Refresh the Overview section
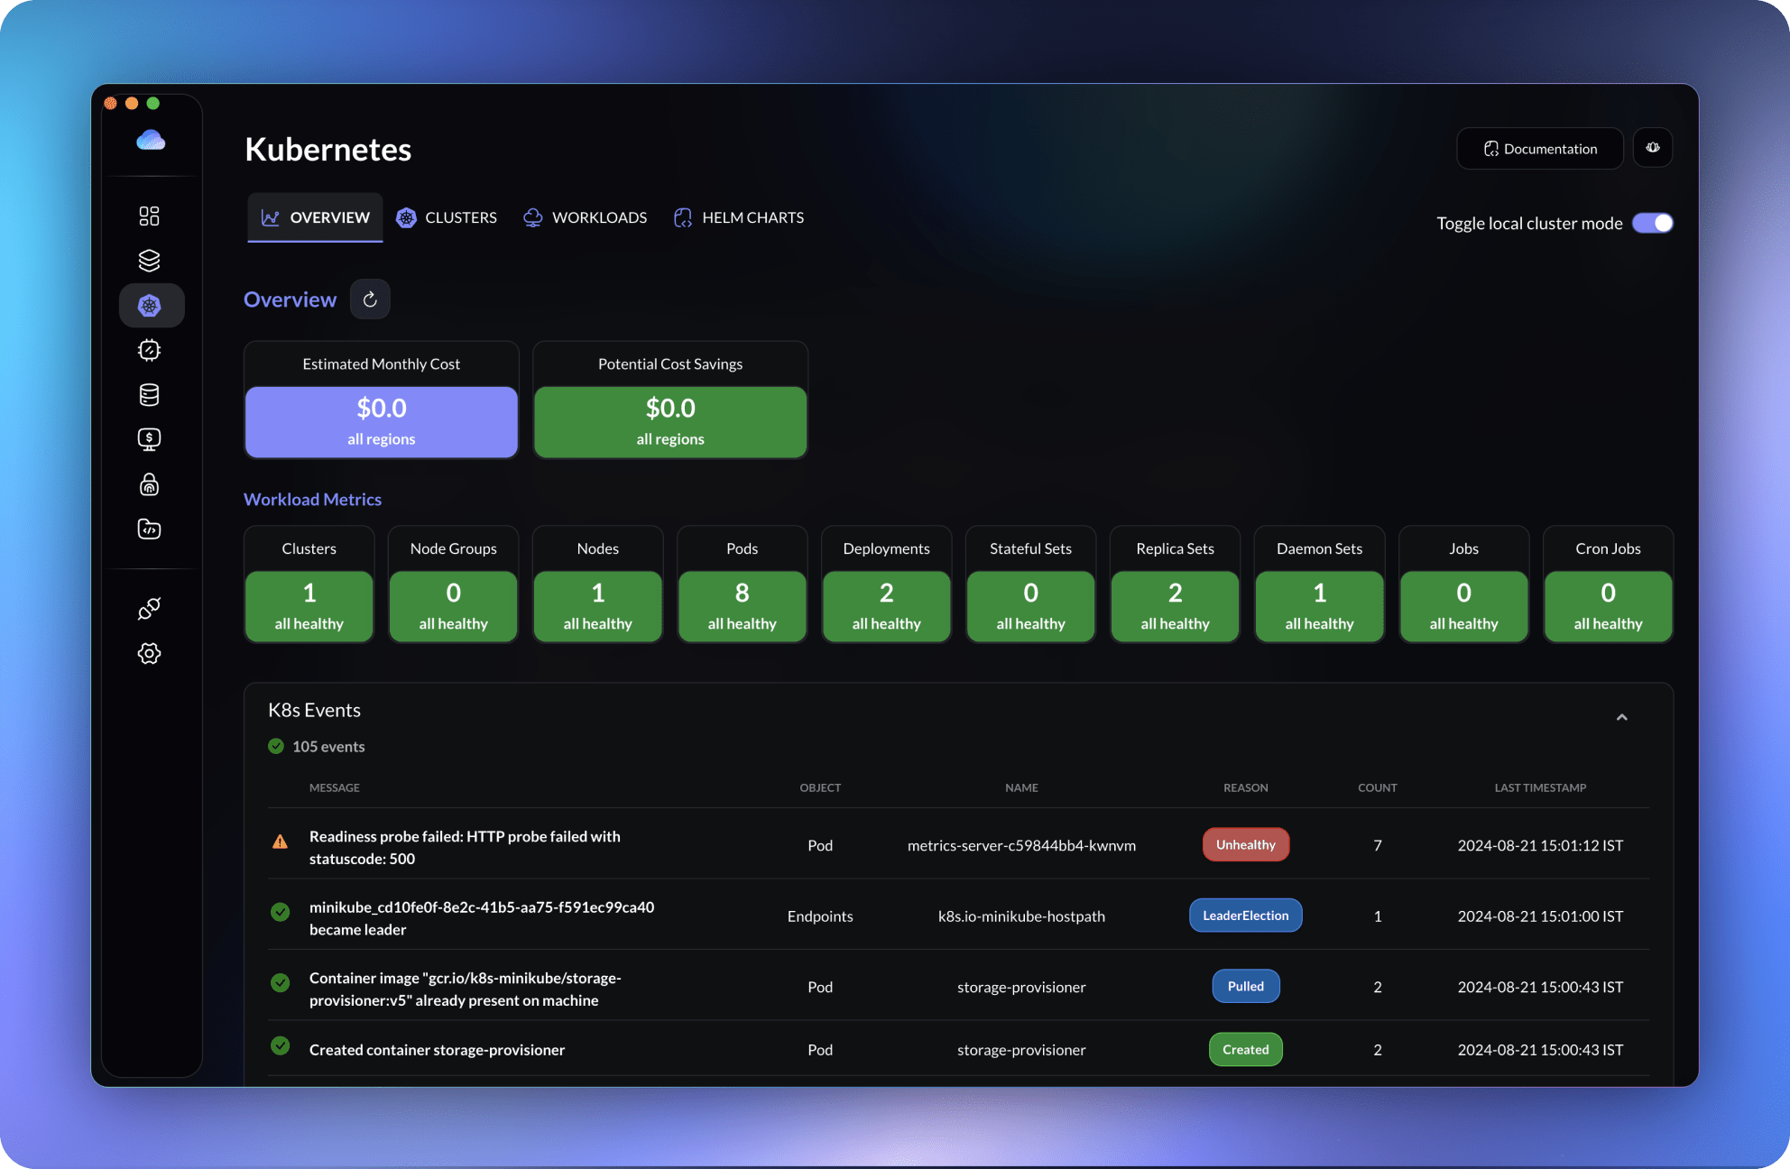The width and height of the screenshot is (1790, 1169). (x=370, y=299)
